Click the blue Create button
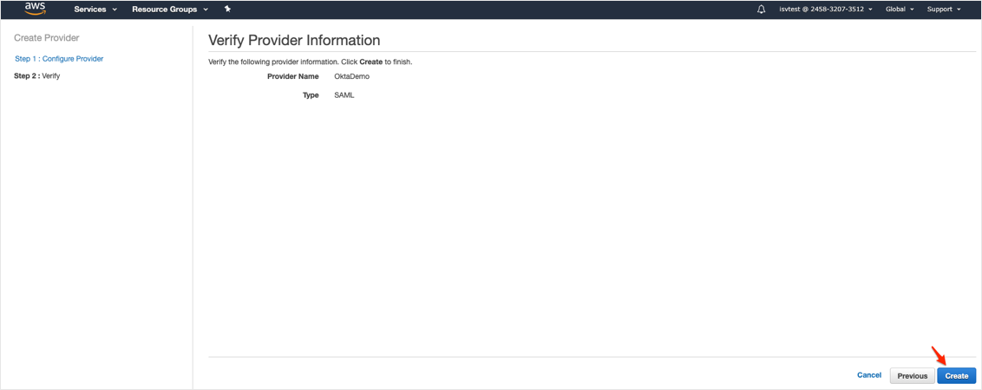This screenshot has width=982, height=390. pyautogui.click(x=956, y=376)
